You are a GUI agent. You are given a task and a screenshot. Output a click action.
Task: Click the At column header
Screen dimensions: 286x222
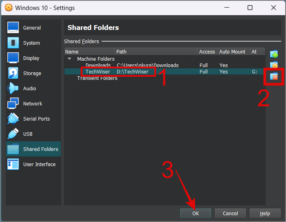coord(258,52)
